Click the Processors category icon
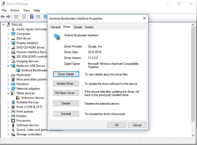Screen dimensions: 197x145 13,121
